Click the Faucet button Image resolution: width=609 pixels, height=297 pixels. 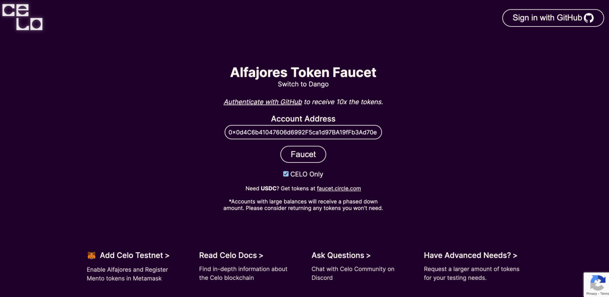point(303,154)
